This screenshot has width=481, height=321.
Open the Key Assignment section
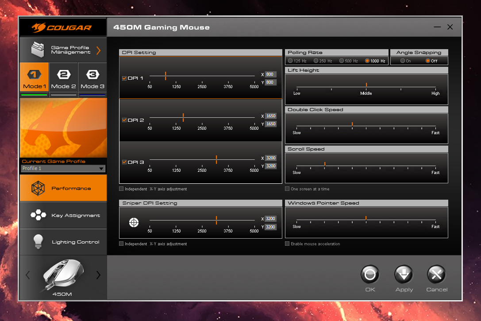pos(64,215)
